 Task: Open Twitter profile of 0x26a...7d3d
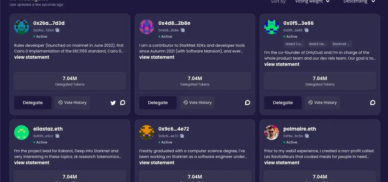(x=113, y=103)
